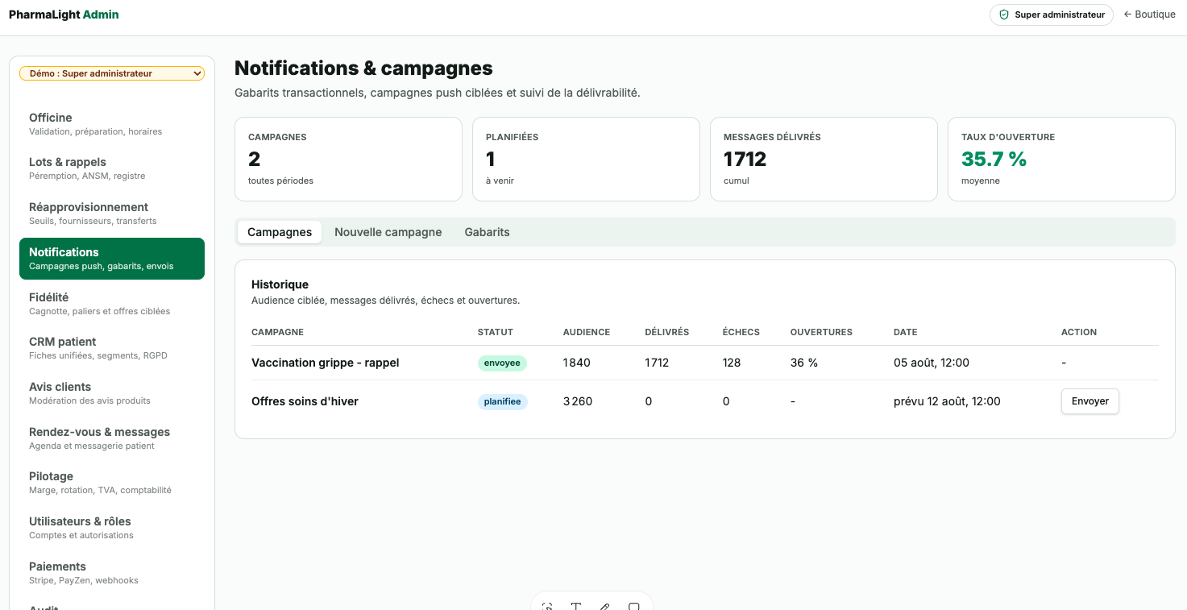The image size is (1187, 610).
Task: Select the text tool in the bottom toolbar
Action: 576,606
